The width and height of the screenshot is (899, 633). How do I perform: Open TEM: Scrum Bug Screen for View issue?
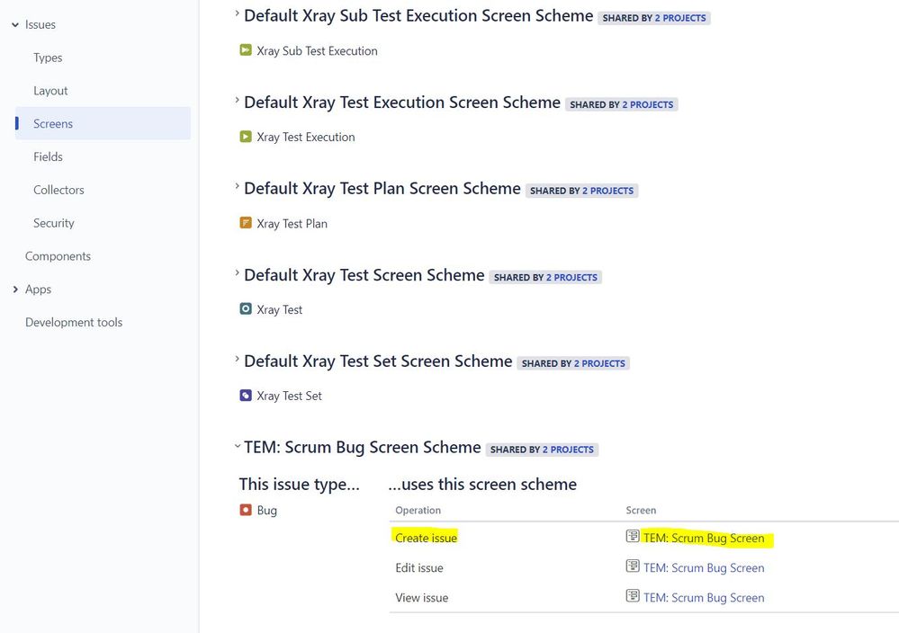point(704,597)
